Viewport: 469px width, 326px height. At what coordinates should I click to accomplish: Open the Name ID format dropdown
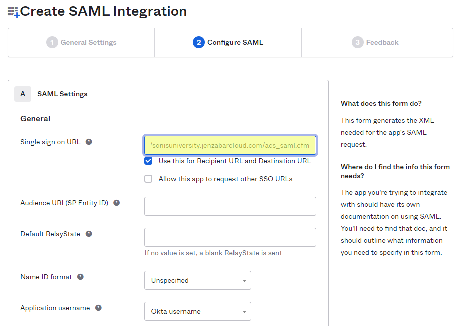[197, 280]
